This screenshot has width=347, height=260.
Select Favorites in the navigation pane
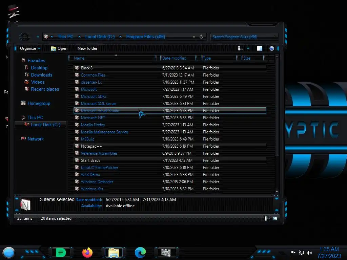36,61
